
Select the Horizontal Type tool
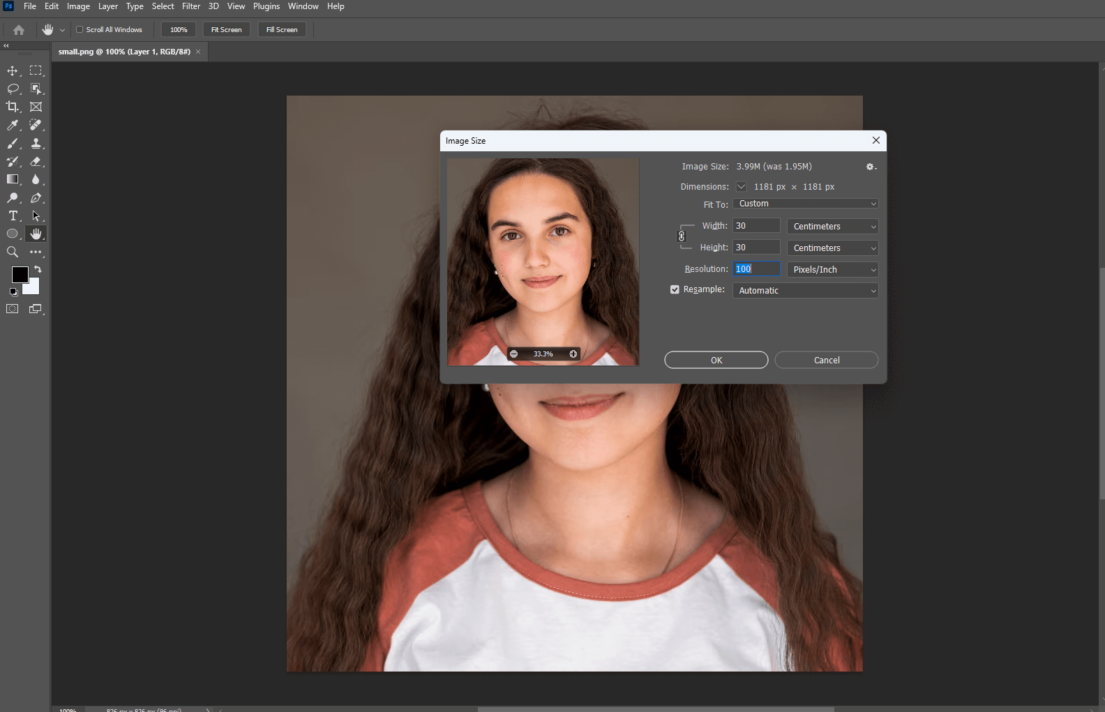(13, 216)
